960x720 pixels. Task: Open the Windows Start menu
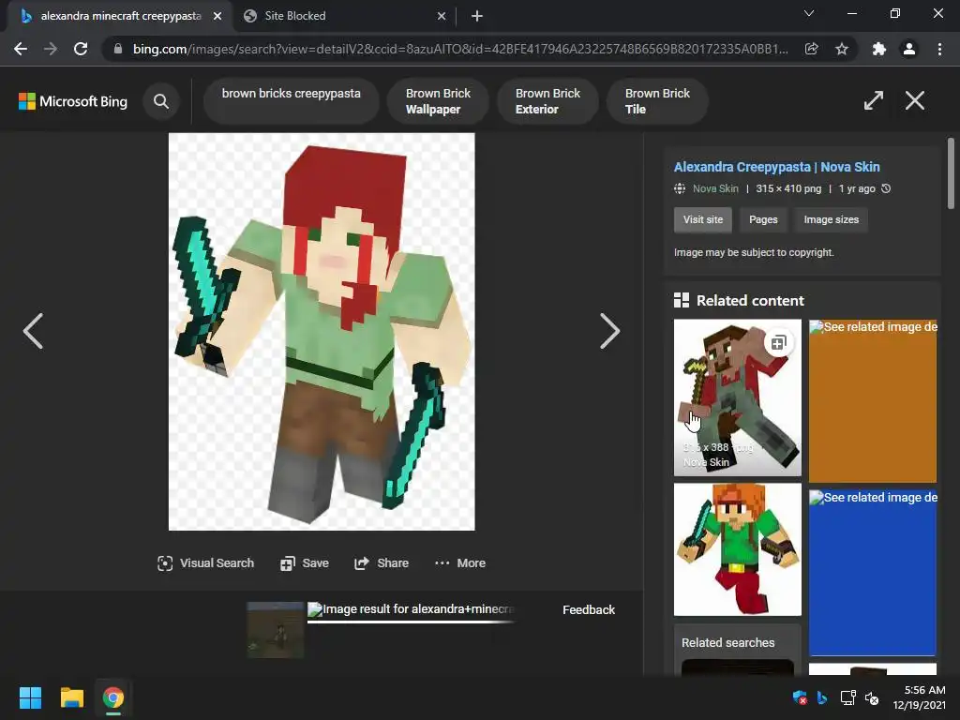point(30,697)
